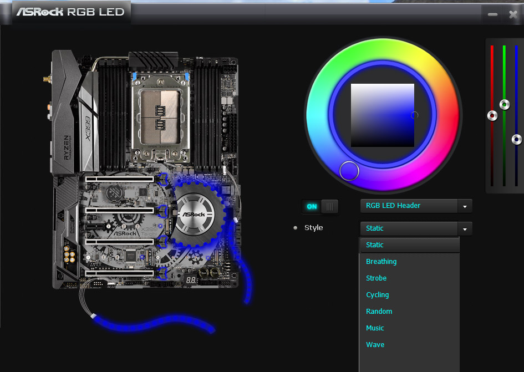The image size is (524, 372).
Task: Select the Strobe lighting style
Action: (x=377, y=278)
